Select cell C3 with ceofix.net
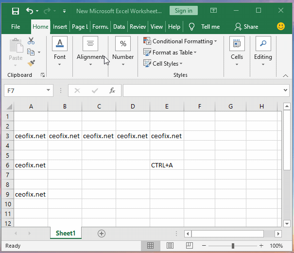 (x=99, y=136)
